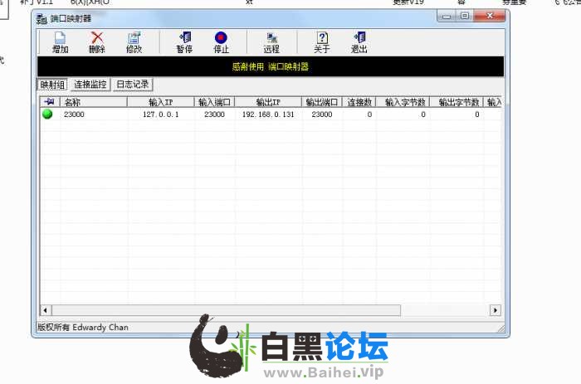Maximize the 端口映射器 window
Image resolution: width=581 pixels, height=384 pixels.
coord(465,16)
